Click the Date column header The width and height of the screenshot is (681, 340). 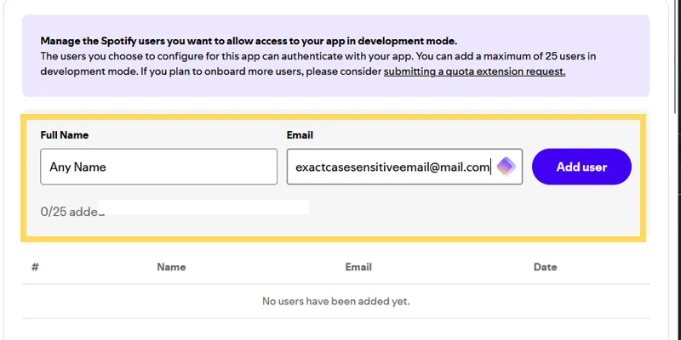tap(545, 267)
